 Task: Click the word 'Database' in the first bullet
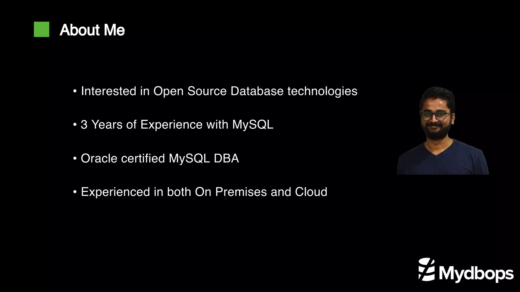pos(257,91)
